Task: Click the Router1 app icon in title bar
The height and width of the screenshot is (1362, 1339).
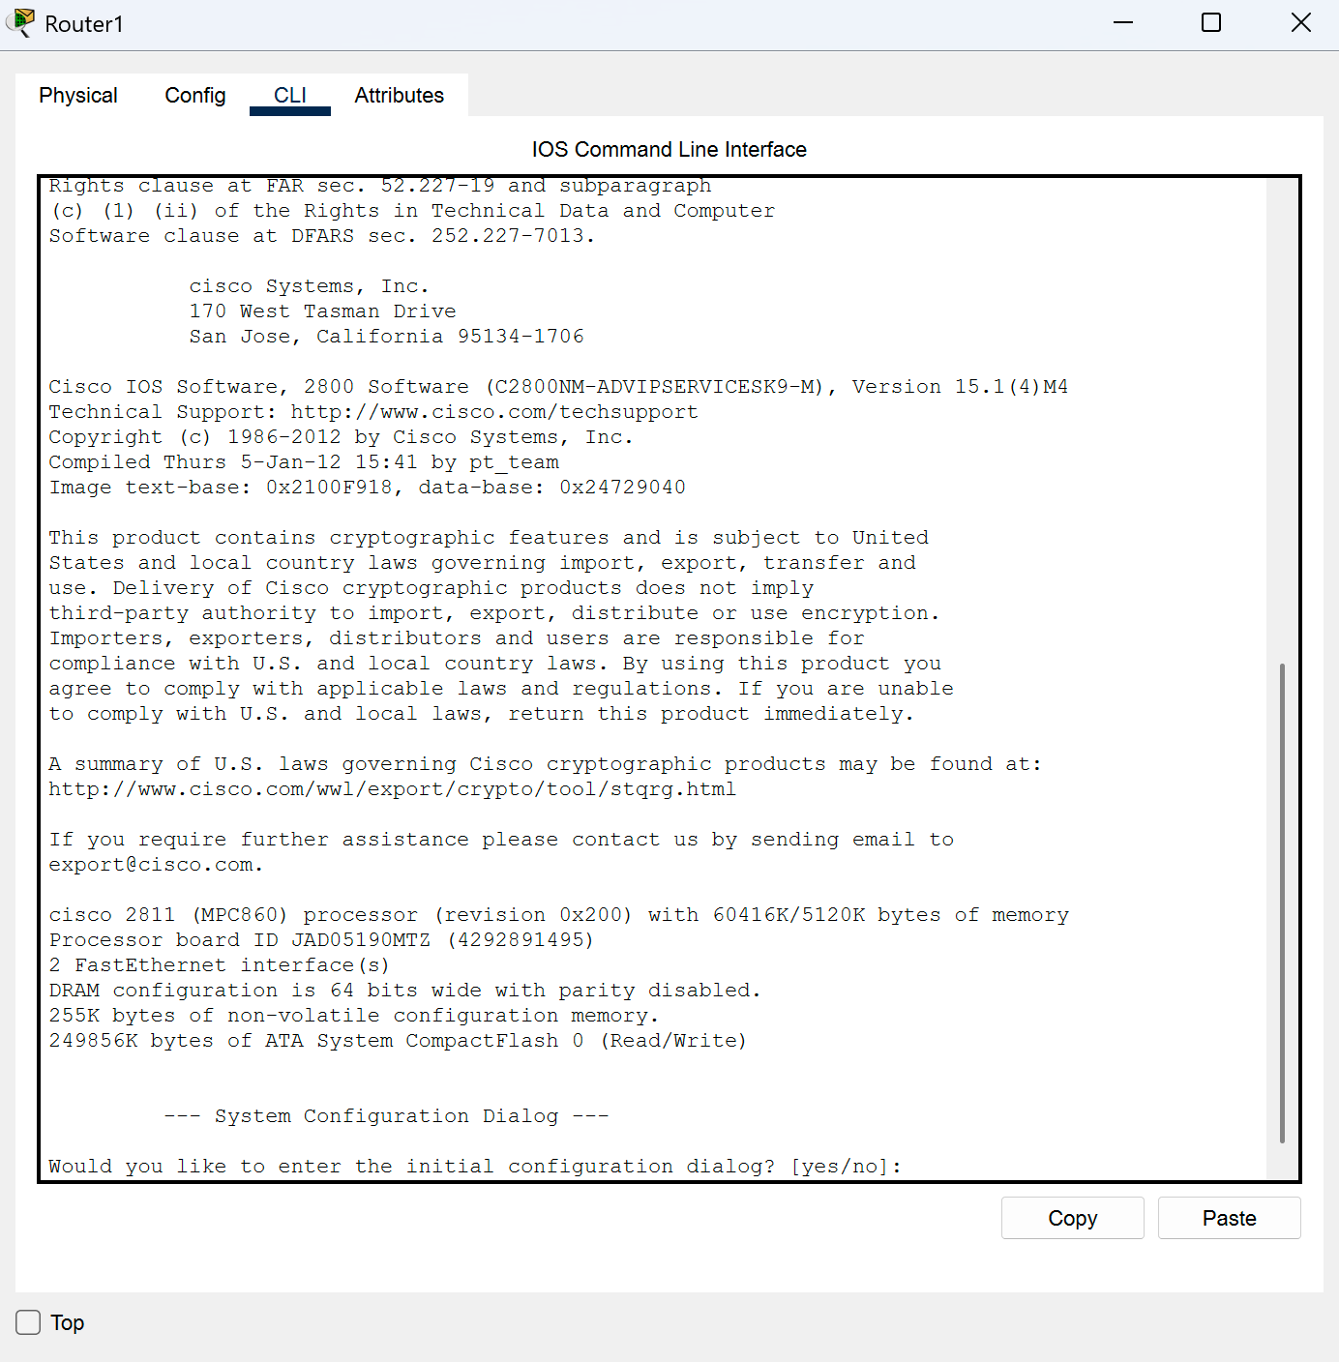Action: point(19,22)
